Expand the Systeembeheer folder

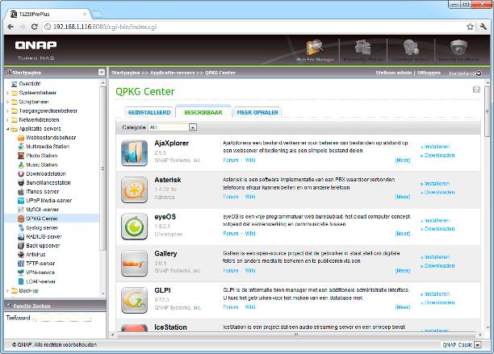(x=7, y=93)
